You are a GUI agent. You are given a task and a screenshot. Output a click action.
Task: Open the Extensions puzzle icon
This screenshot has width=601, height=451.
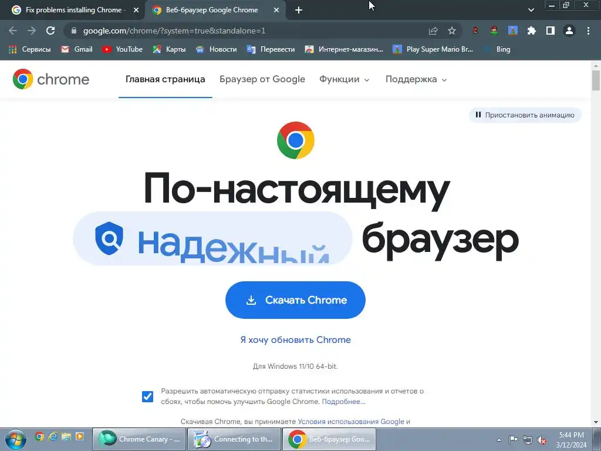[532, 31]
